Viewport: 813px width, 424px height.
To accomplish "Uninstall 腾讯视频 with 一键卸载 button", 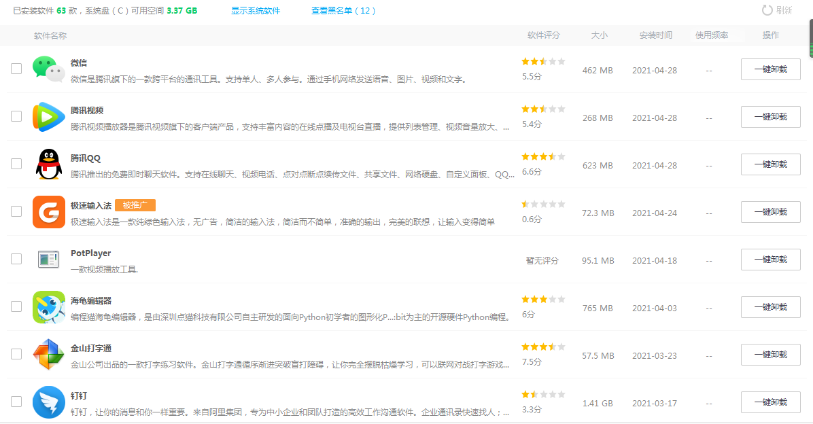I will point(770,117).
